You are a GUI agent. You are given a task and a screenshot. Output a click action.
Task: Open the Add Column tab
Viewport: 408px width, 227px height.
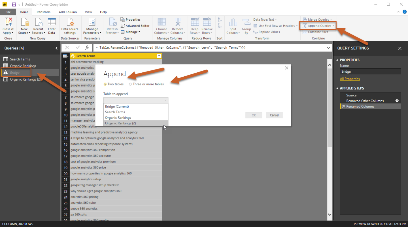click(68, 12)
